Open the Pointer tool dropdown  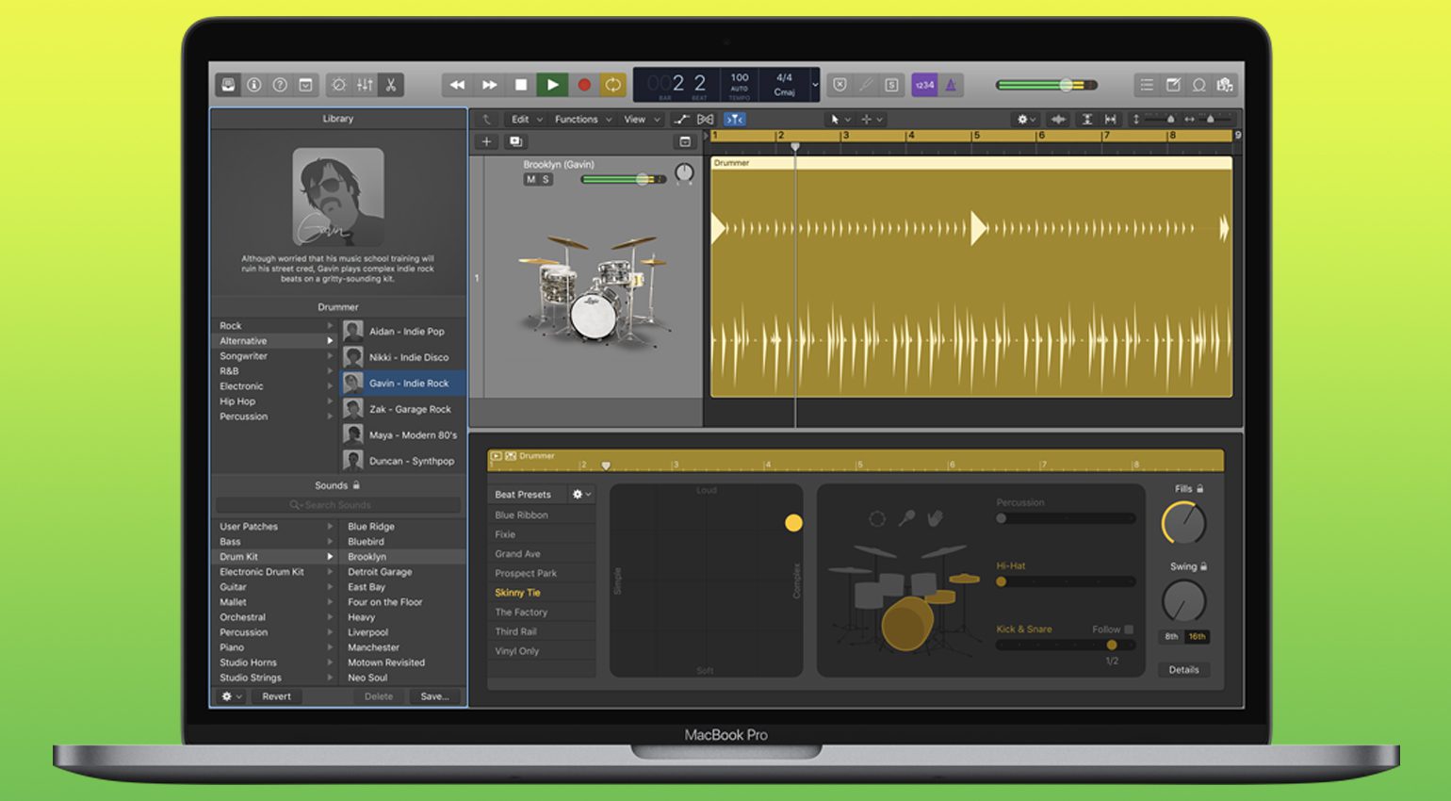(x=840, y=120)
